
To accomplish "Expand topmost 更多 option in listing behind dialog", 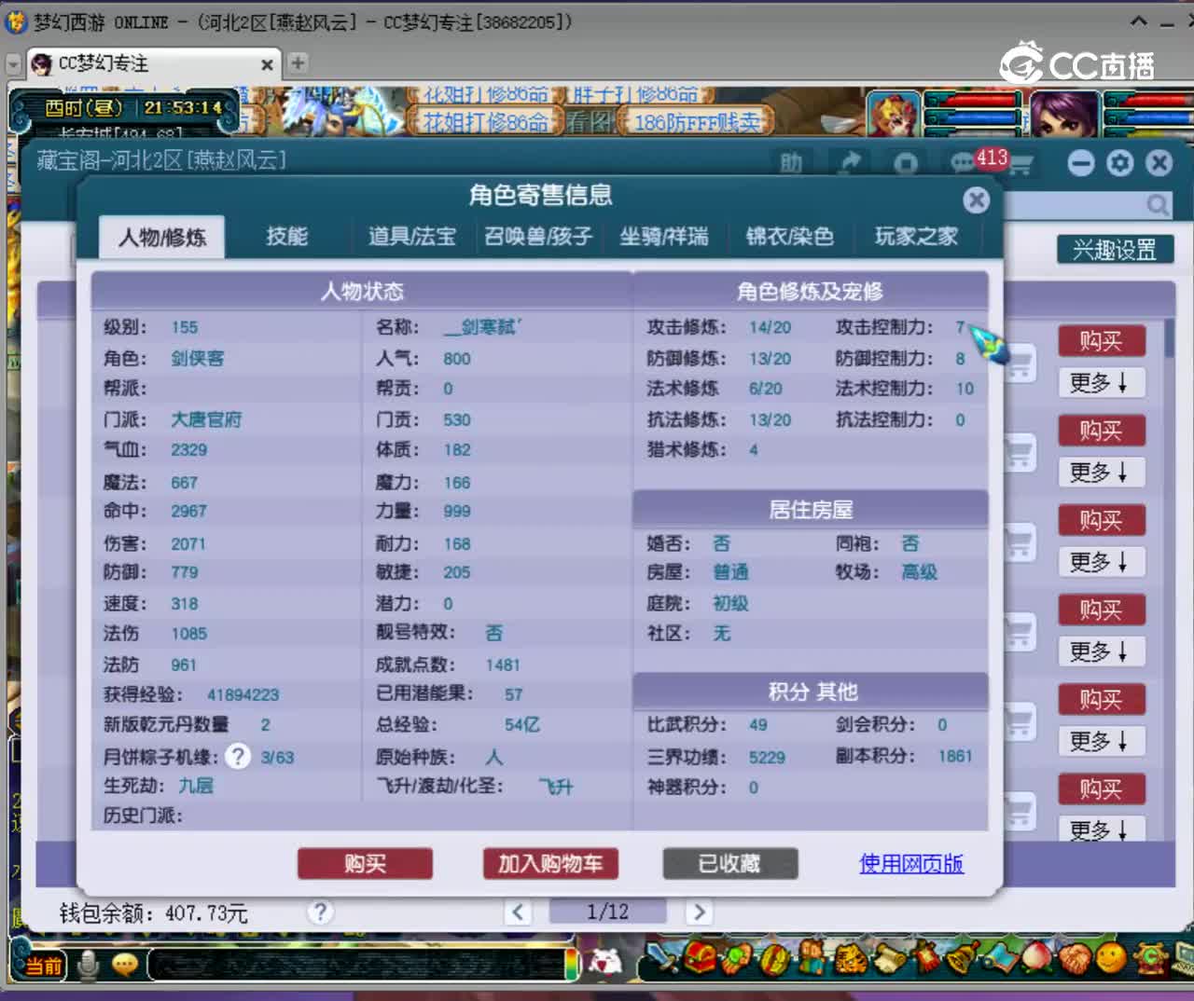I will point(1101,383).
